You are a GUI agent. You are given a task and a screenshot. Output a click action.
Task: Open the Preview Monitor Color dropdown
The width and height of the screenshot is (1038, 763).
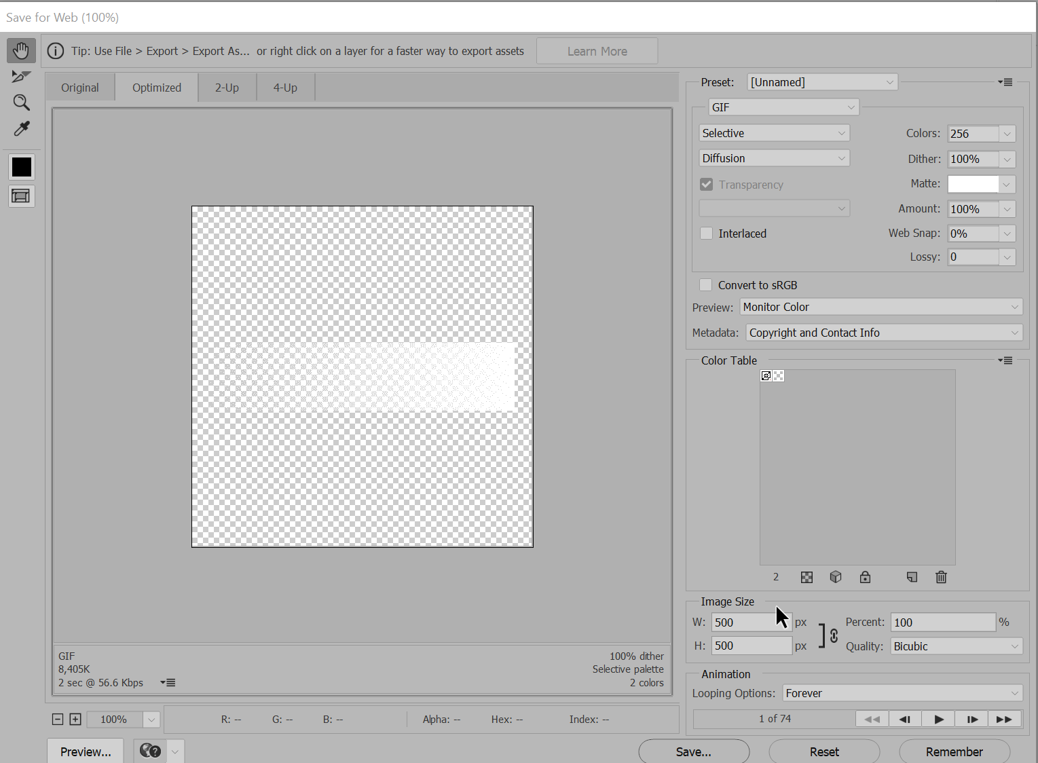881,307
